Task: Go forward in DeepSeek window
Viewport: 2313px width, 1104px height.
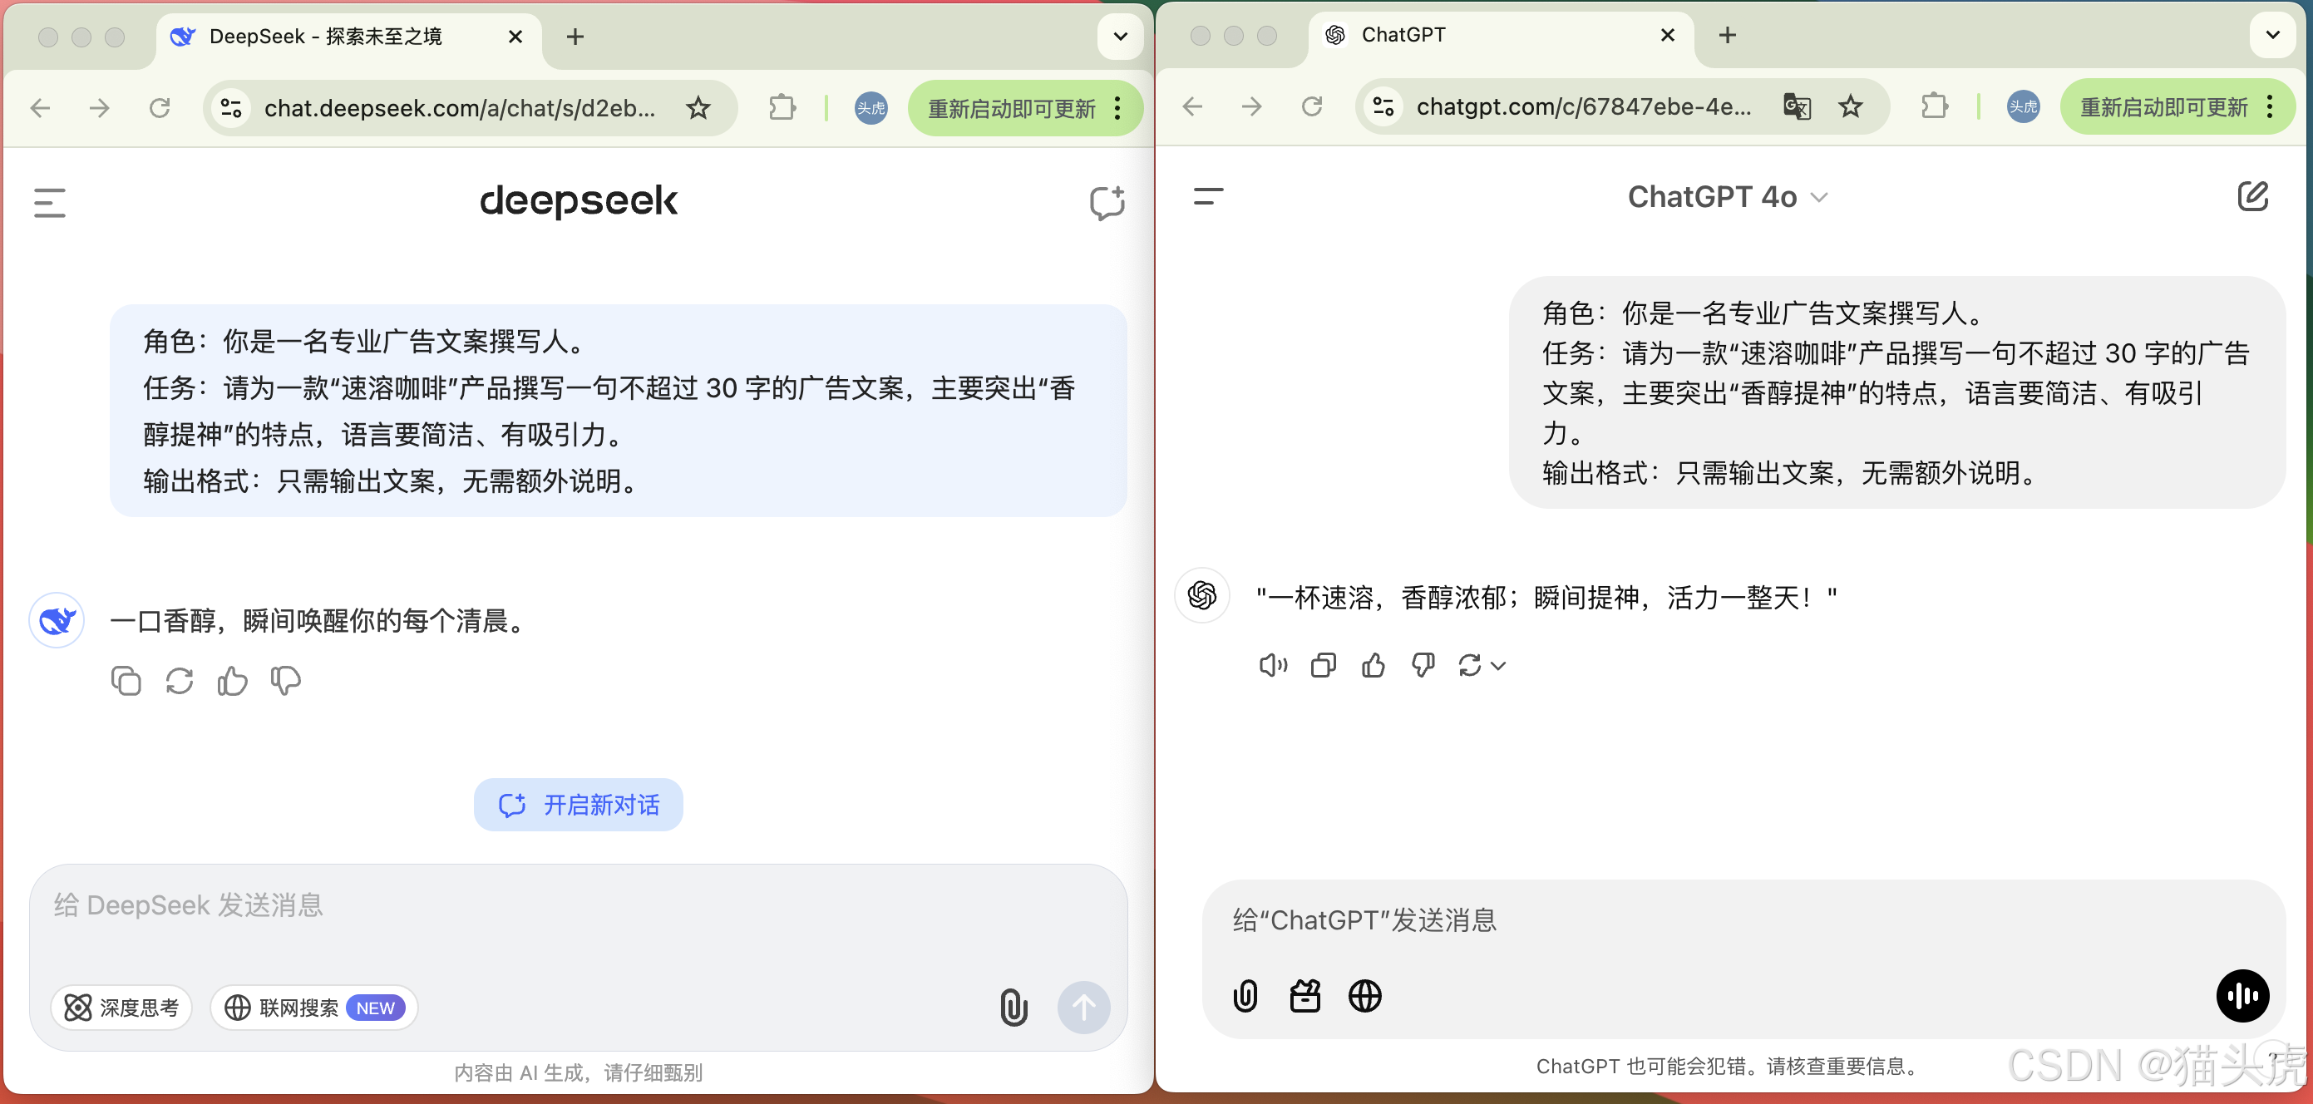Action: point(100,109)
